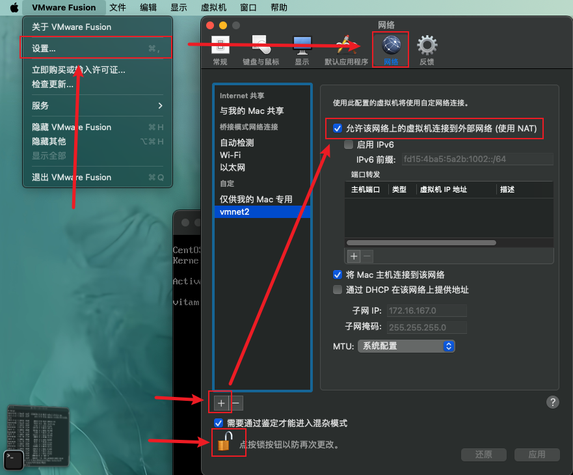Screen dimensions: 573x475
Task: Enable 通过 DHCP 在该网络上提供地址
Action: coord(338,290)
